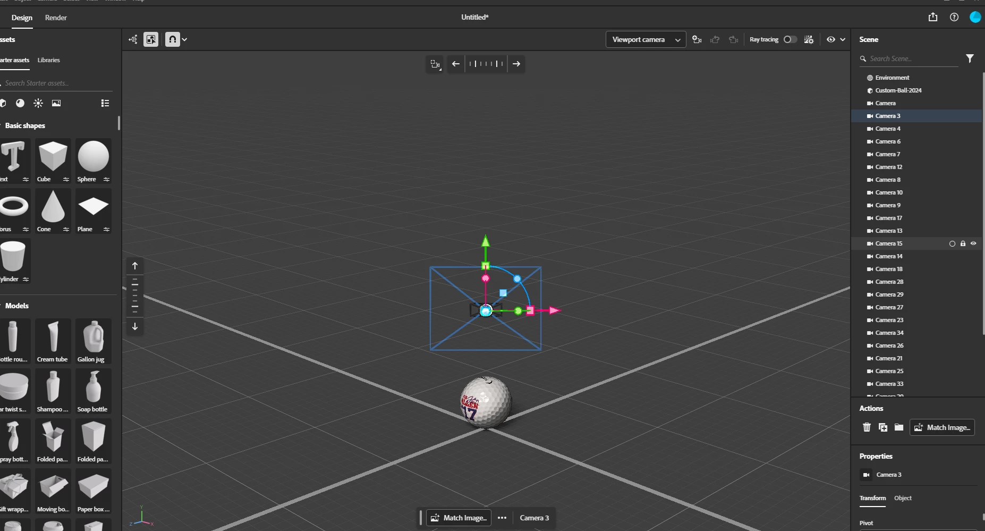Click the horizontal camera tick slider
The height and width of the screenshot is (531, 985).
click(486, 64)
